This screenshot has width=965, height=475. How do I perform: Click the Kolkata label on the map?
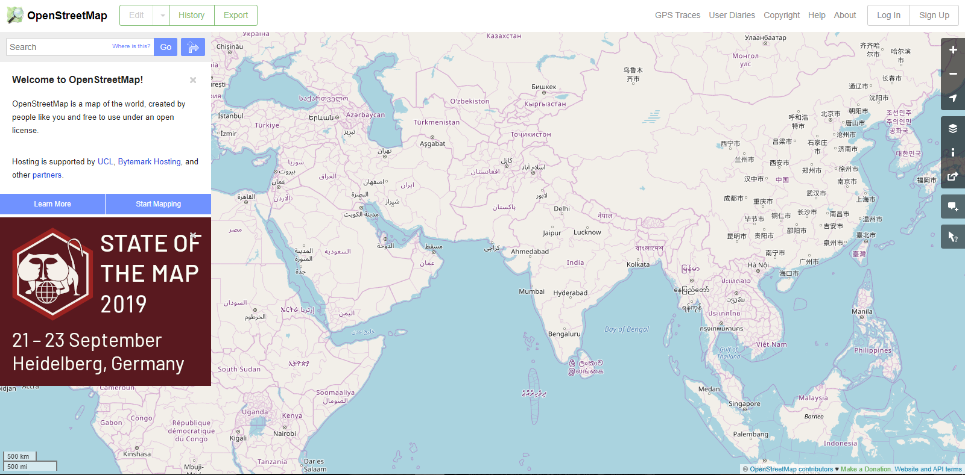(638, 264)
